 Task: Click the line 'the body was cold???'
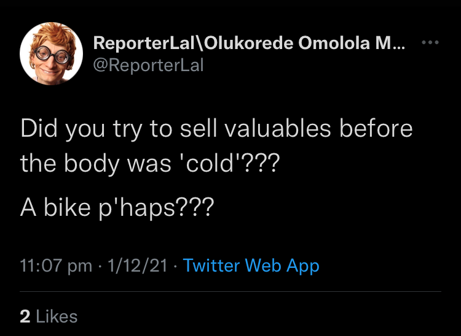click(x=149, y=164)
